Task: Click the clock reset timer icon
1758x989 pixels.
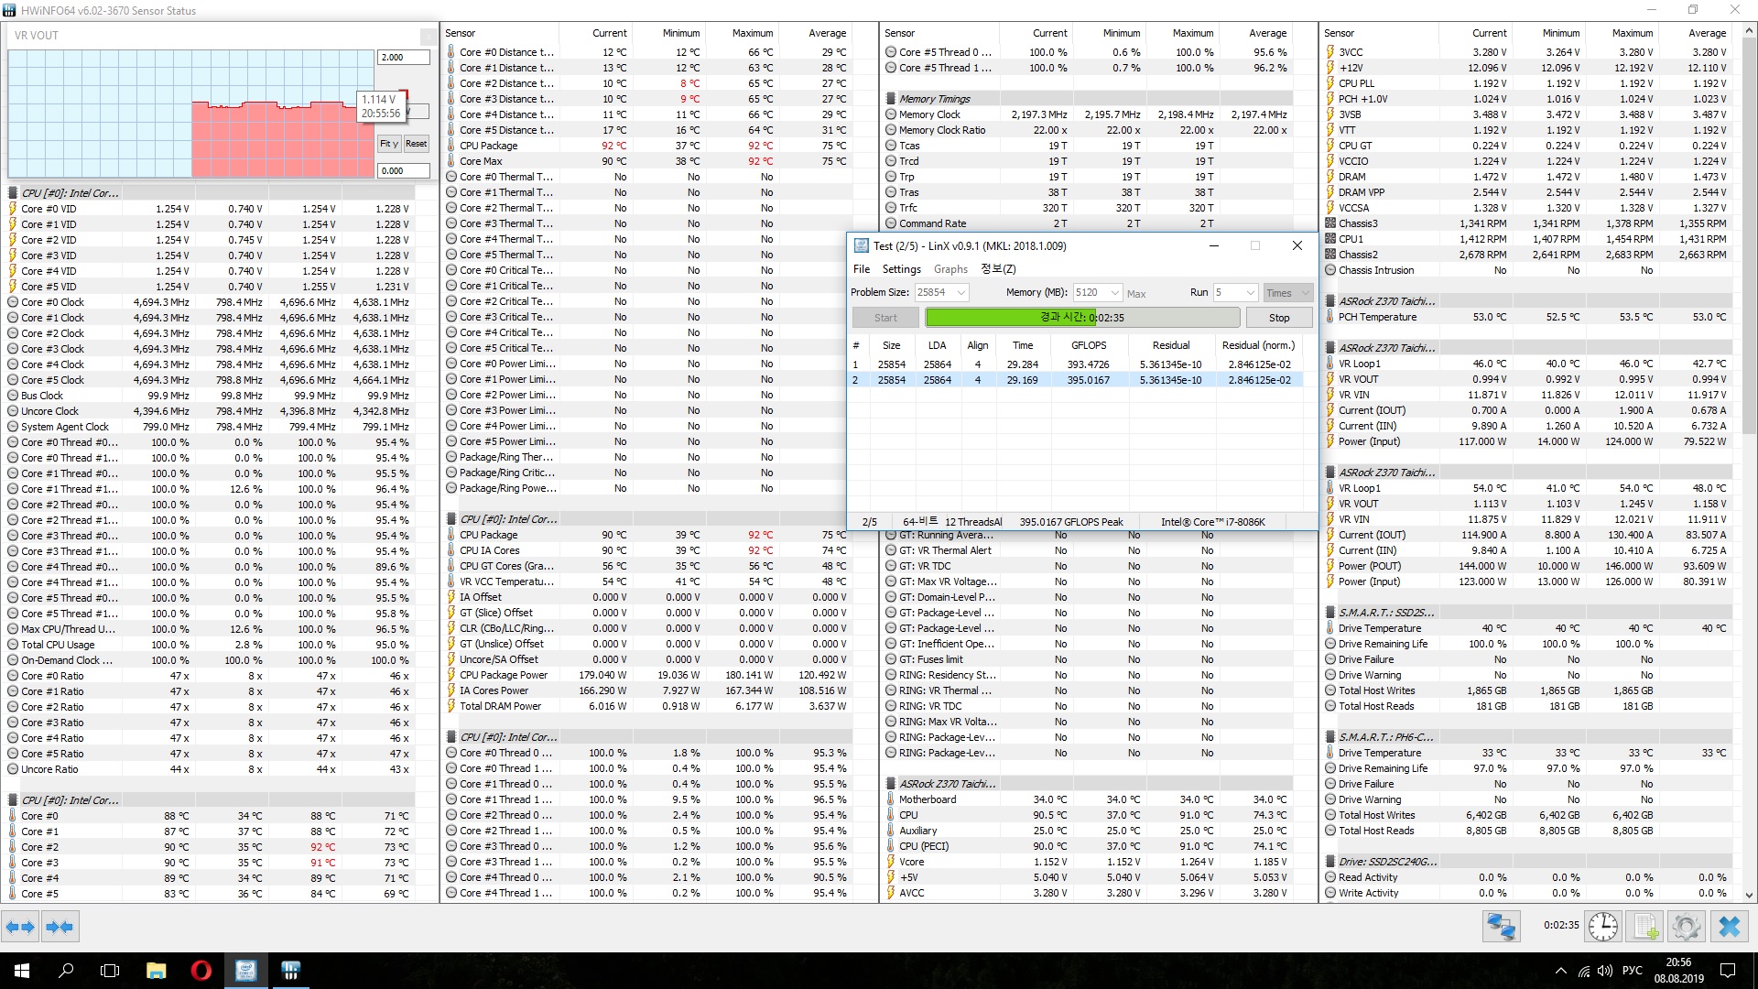Action: point(1602,927)
